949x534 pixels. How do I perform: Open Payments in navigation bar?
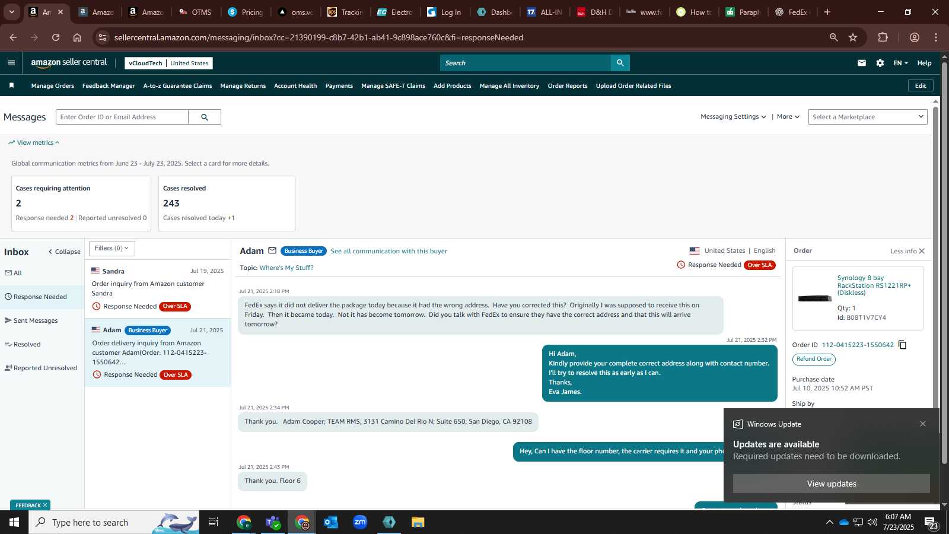point(339,86)
